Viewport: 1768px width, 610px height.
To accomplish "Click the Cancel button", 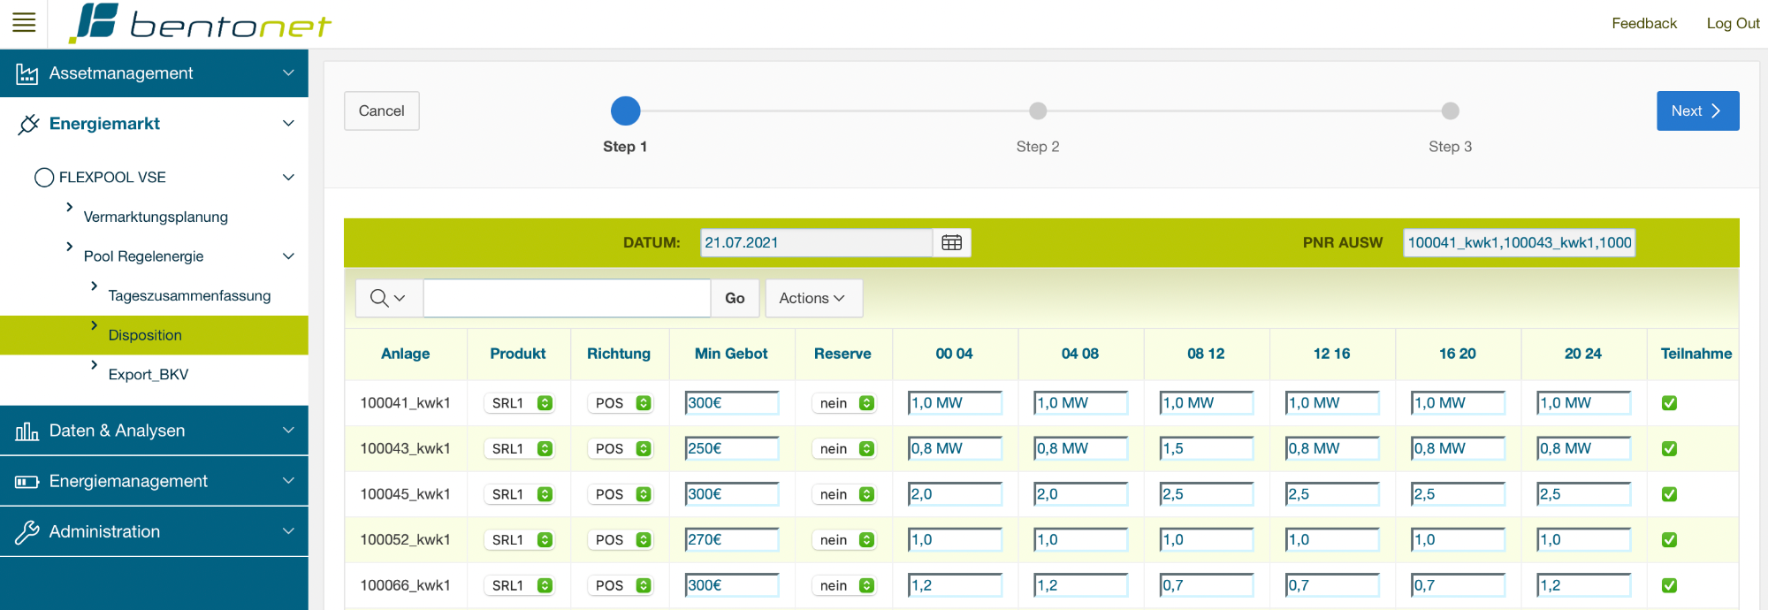I will 381,111.
